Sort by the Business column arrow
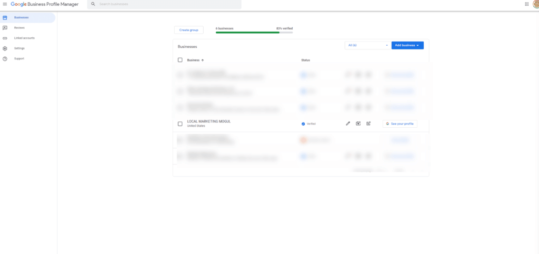 coord(203,60)
